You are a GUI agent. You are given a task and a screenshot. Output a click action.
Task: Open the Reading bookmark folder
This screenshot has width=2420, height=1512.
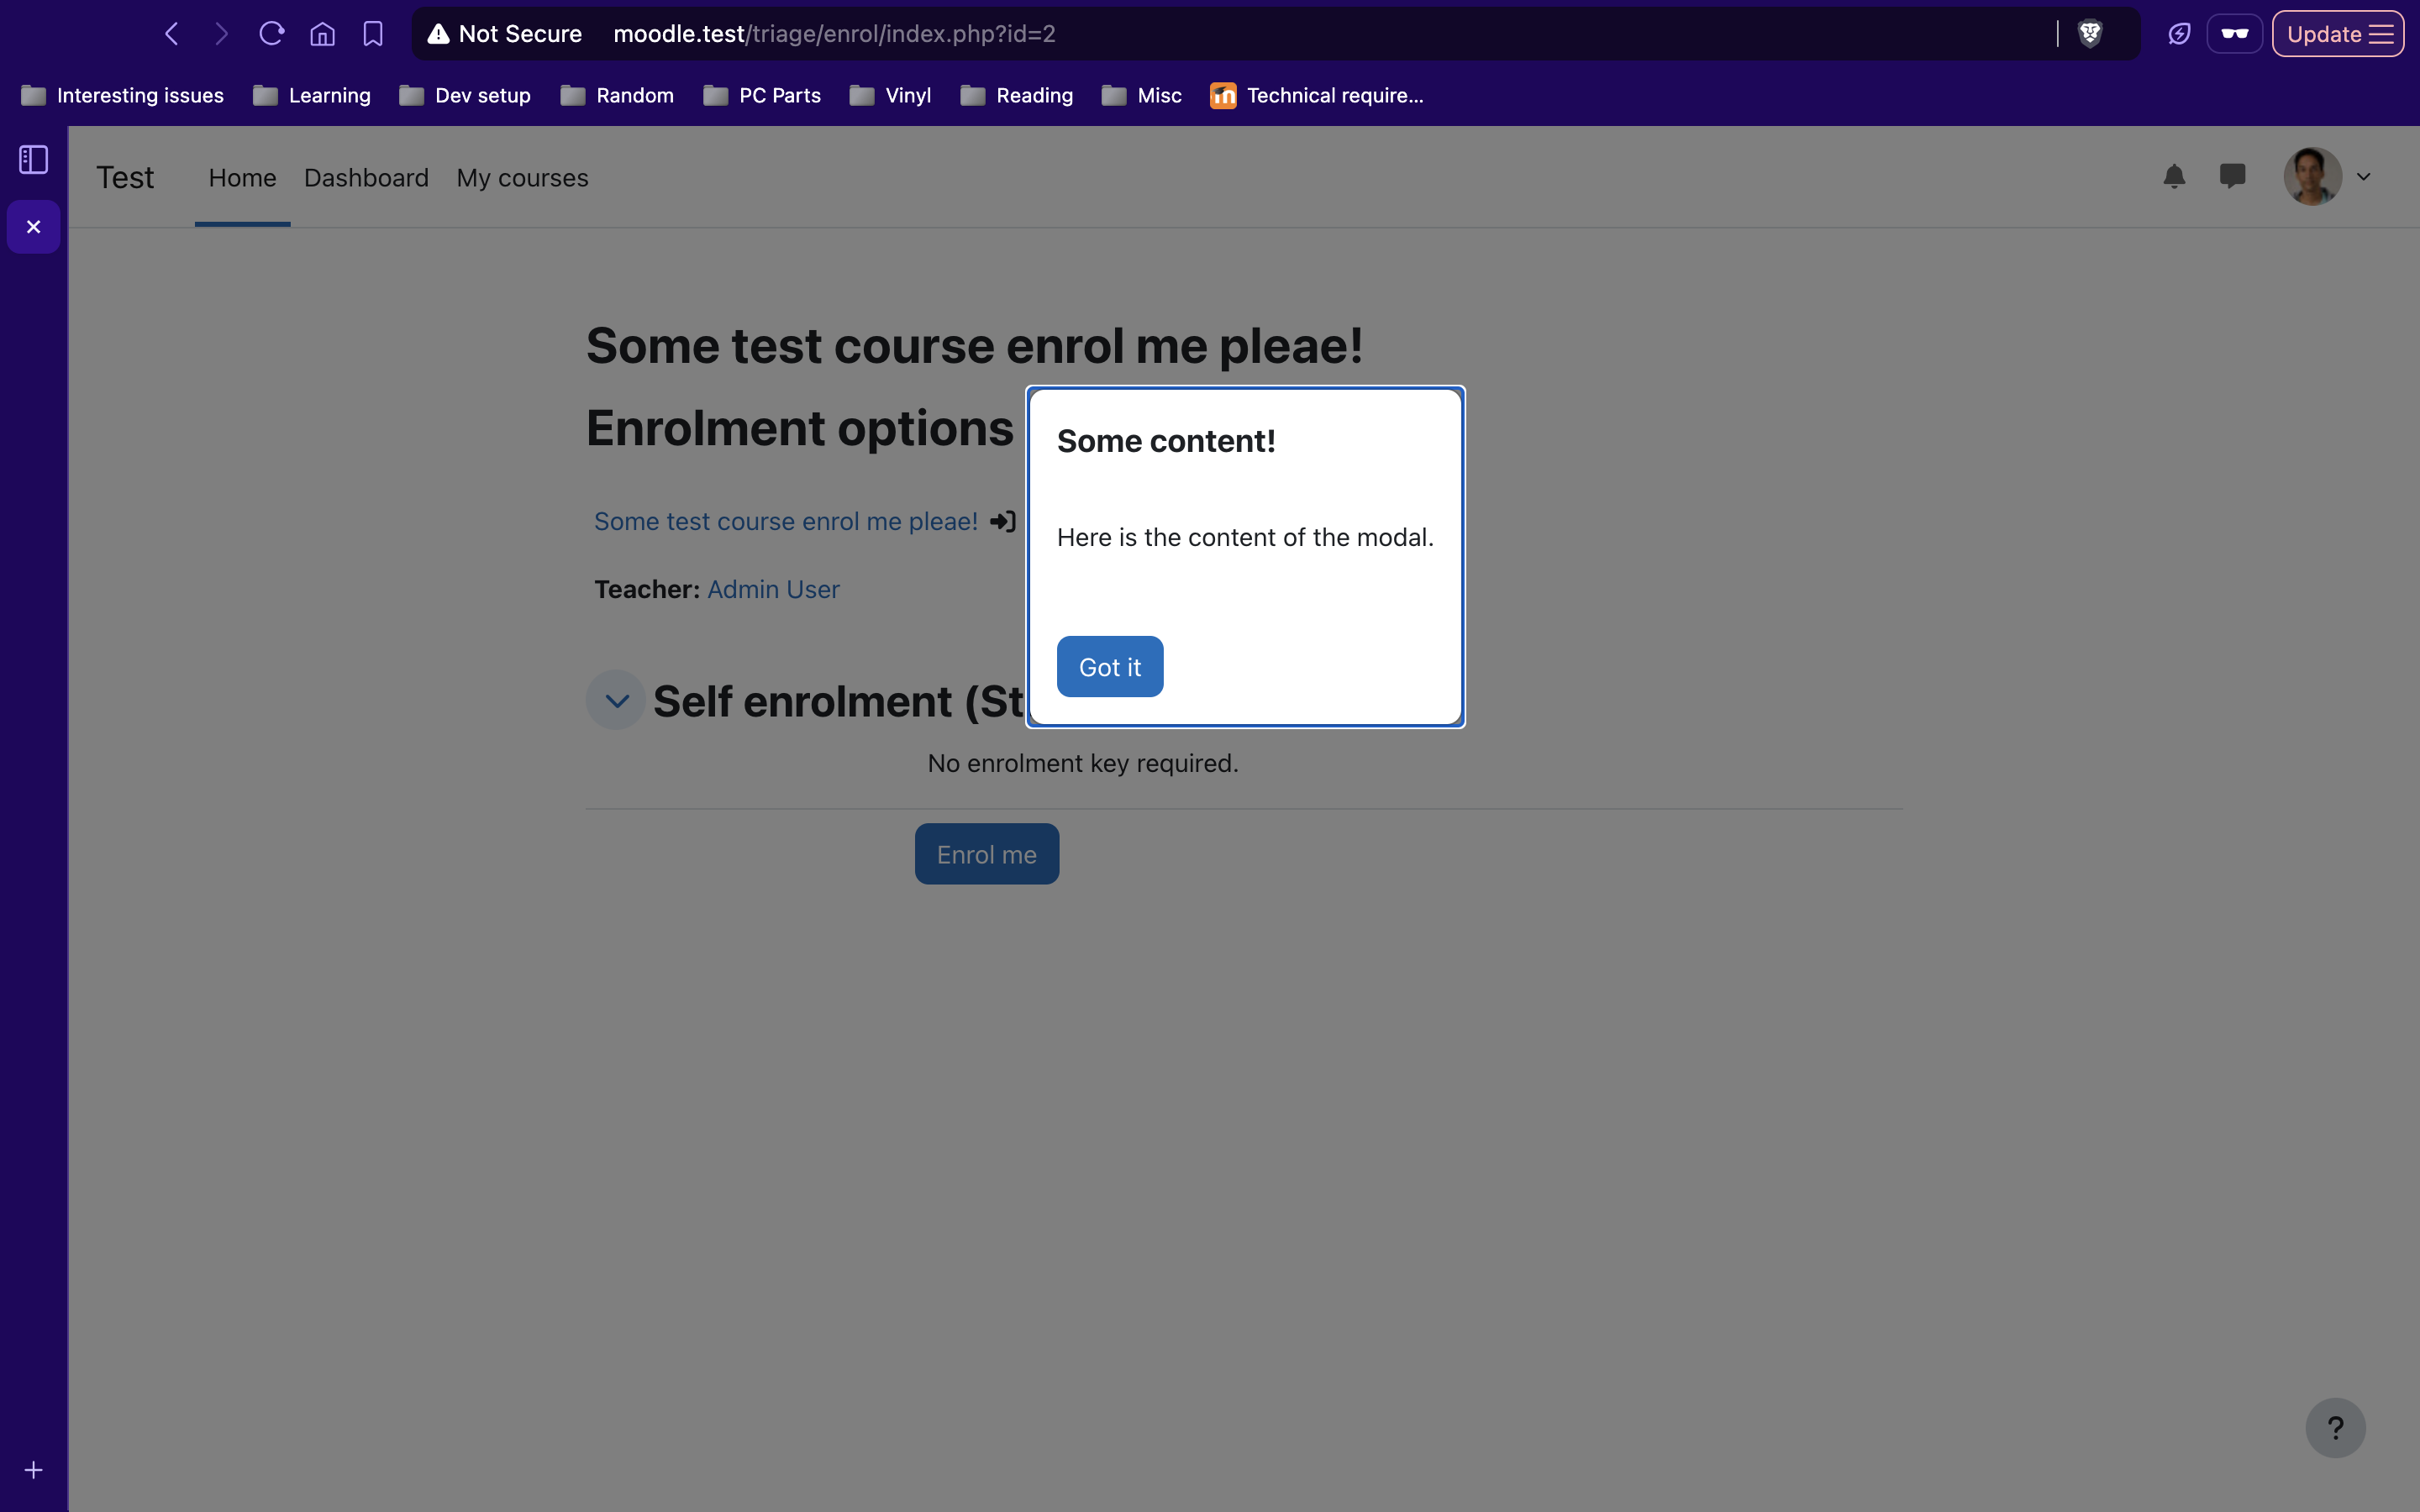coord(1016,95)
